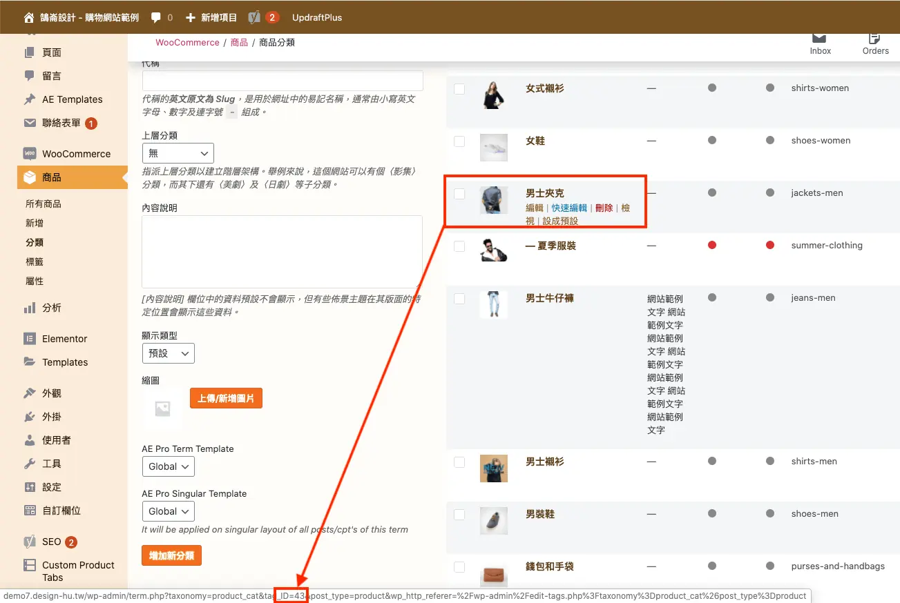Click the 上傳/新增圖片 button
Image resolution: width=900 pixels, height=603 pixels.
pos(226,398)
